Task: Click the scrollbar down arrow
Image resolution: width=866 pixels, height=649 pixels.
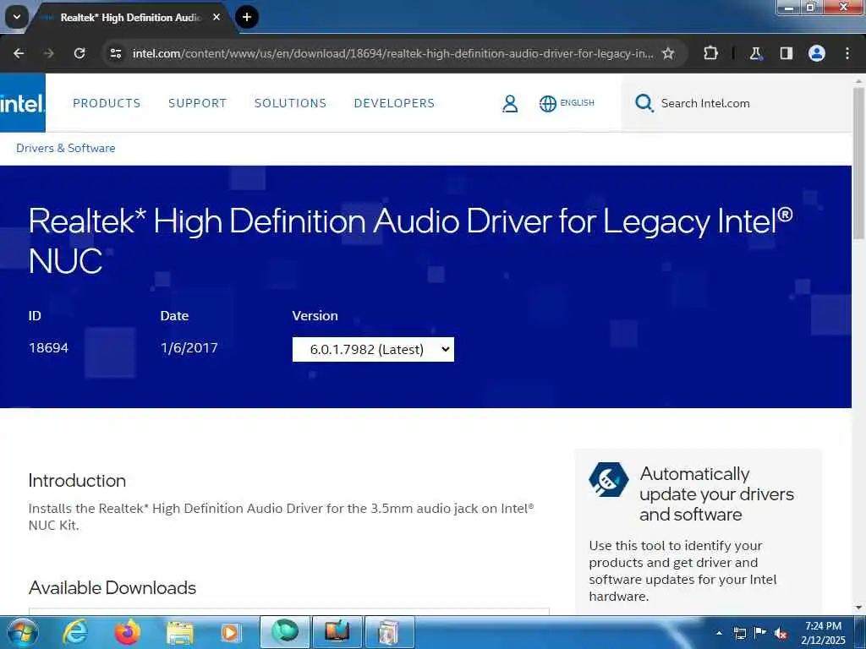Action: [x=859, y=607]
